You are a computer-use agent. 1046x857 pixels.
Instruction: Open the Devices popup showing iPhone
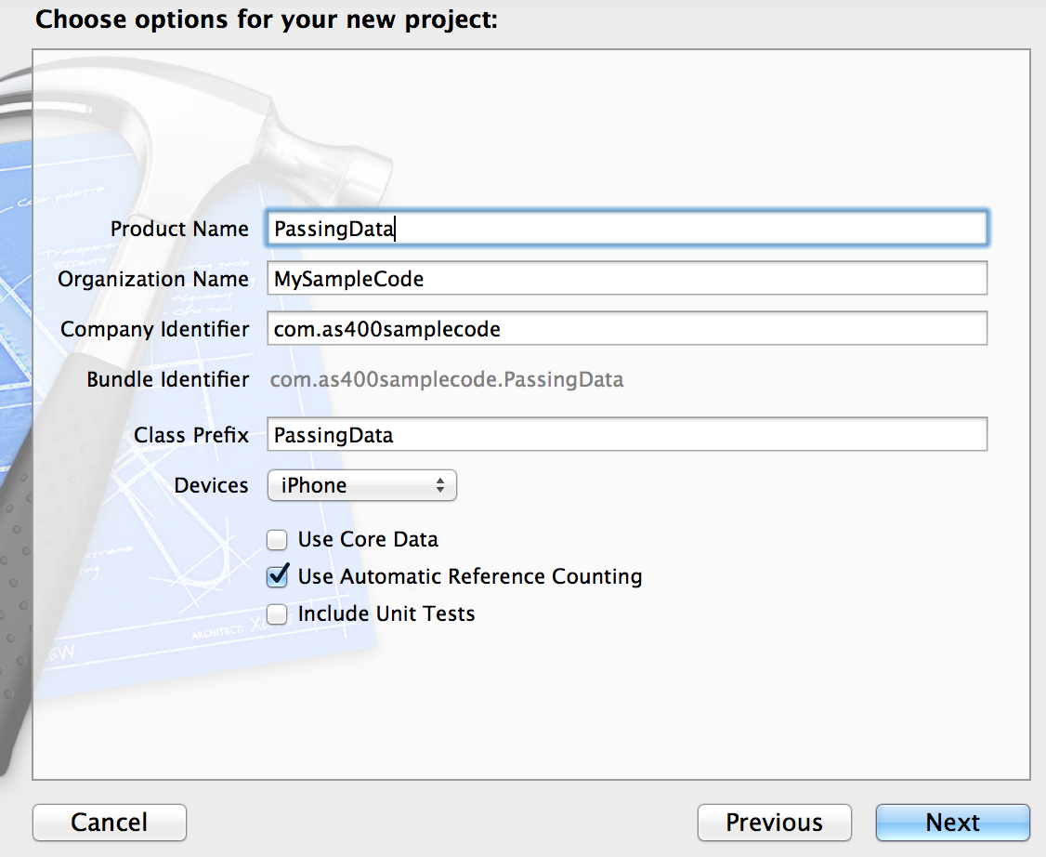tap(361, 485)
